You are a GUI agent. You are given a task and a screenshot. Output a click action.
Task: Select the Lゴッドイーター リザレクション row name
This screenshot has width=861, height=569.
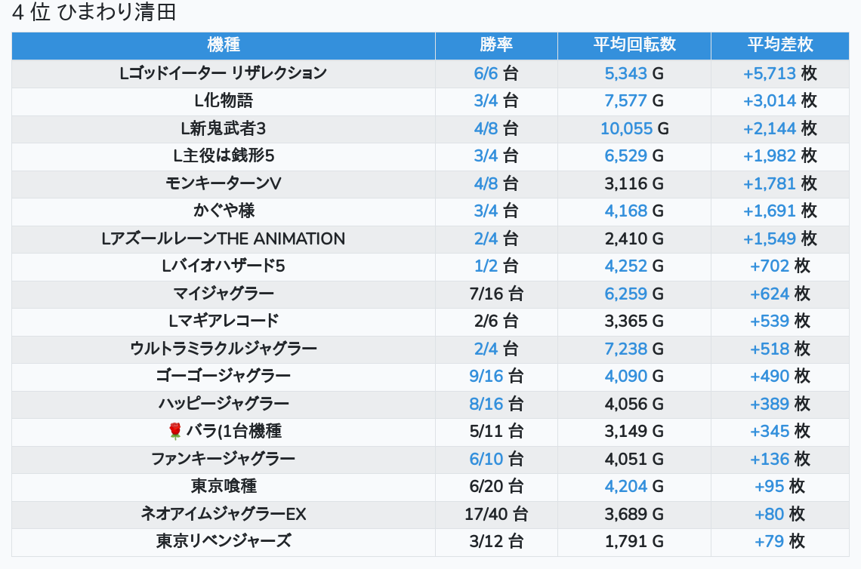(224, 73)
